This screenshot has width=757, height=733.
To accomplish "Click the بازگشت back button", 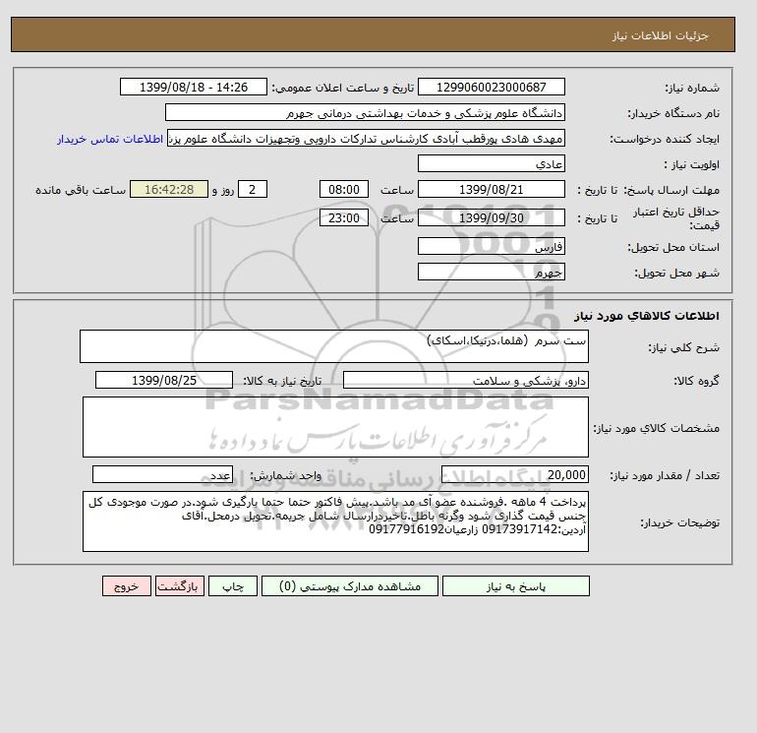I will click(x=180, y=586).
